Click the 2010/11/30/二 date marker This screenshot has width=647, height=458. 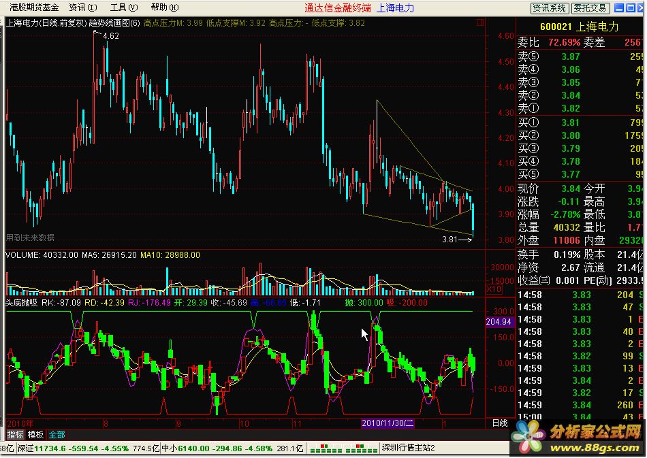click(x=387, y=423)
